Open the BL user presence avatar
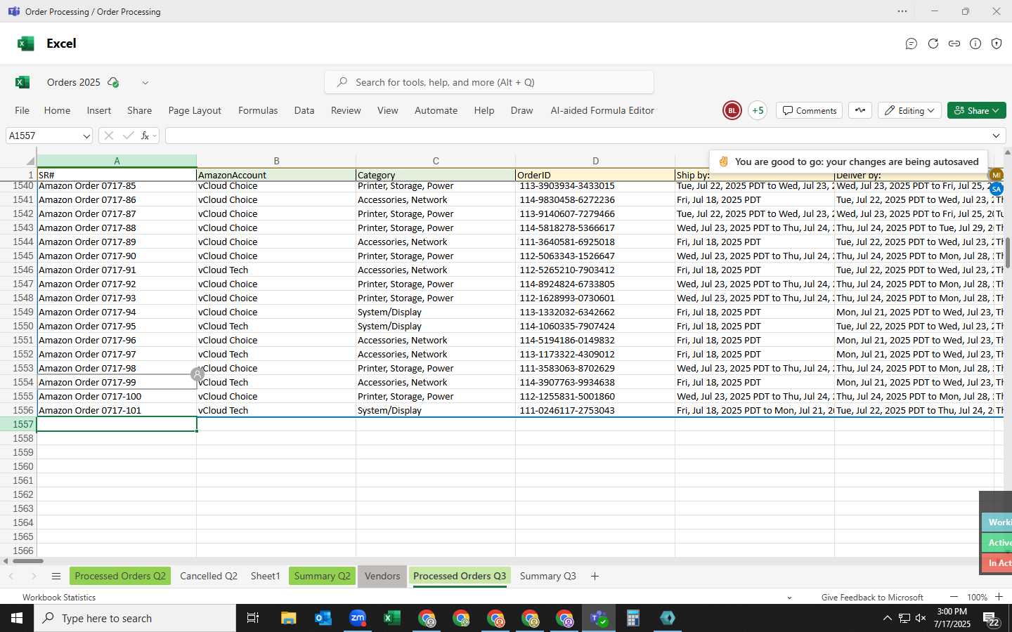 tap(732, 110)
